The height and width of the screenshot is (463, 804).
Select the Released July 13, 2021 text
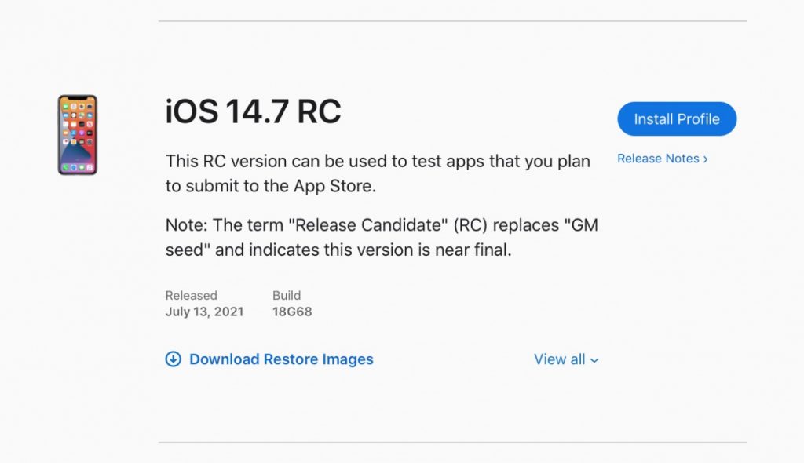click(x=204, y=304)
